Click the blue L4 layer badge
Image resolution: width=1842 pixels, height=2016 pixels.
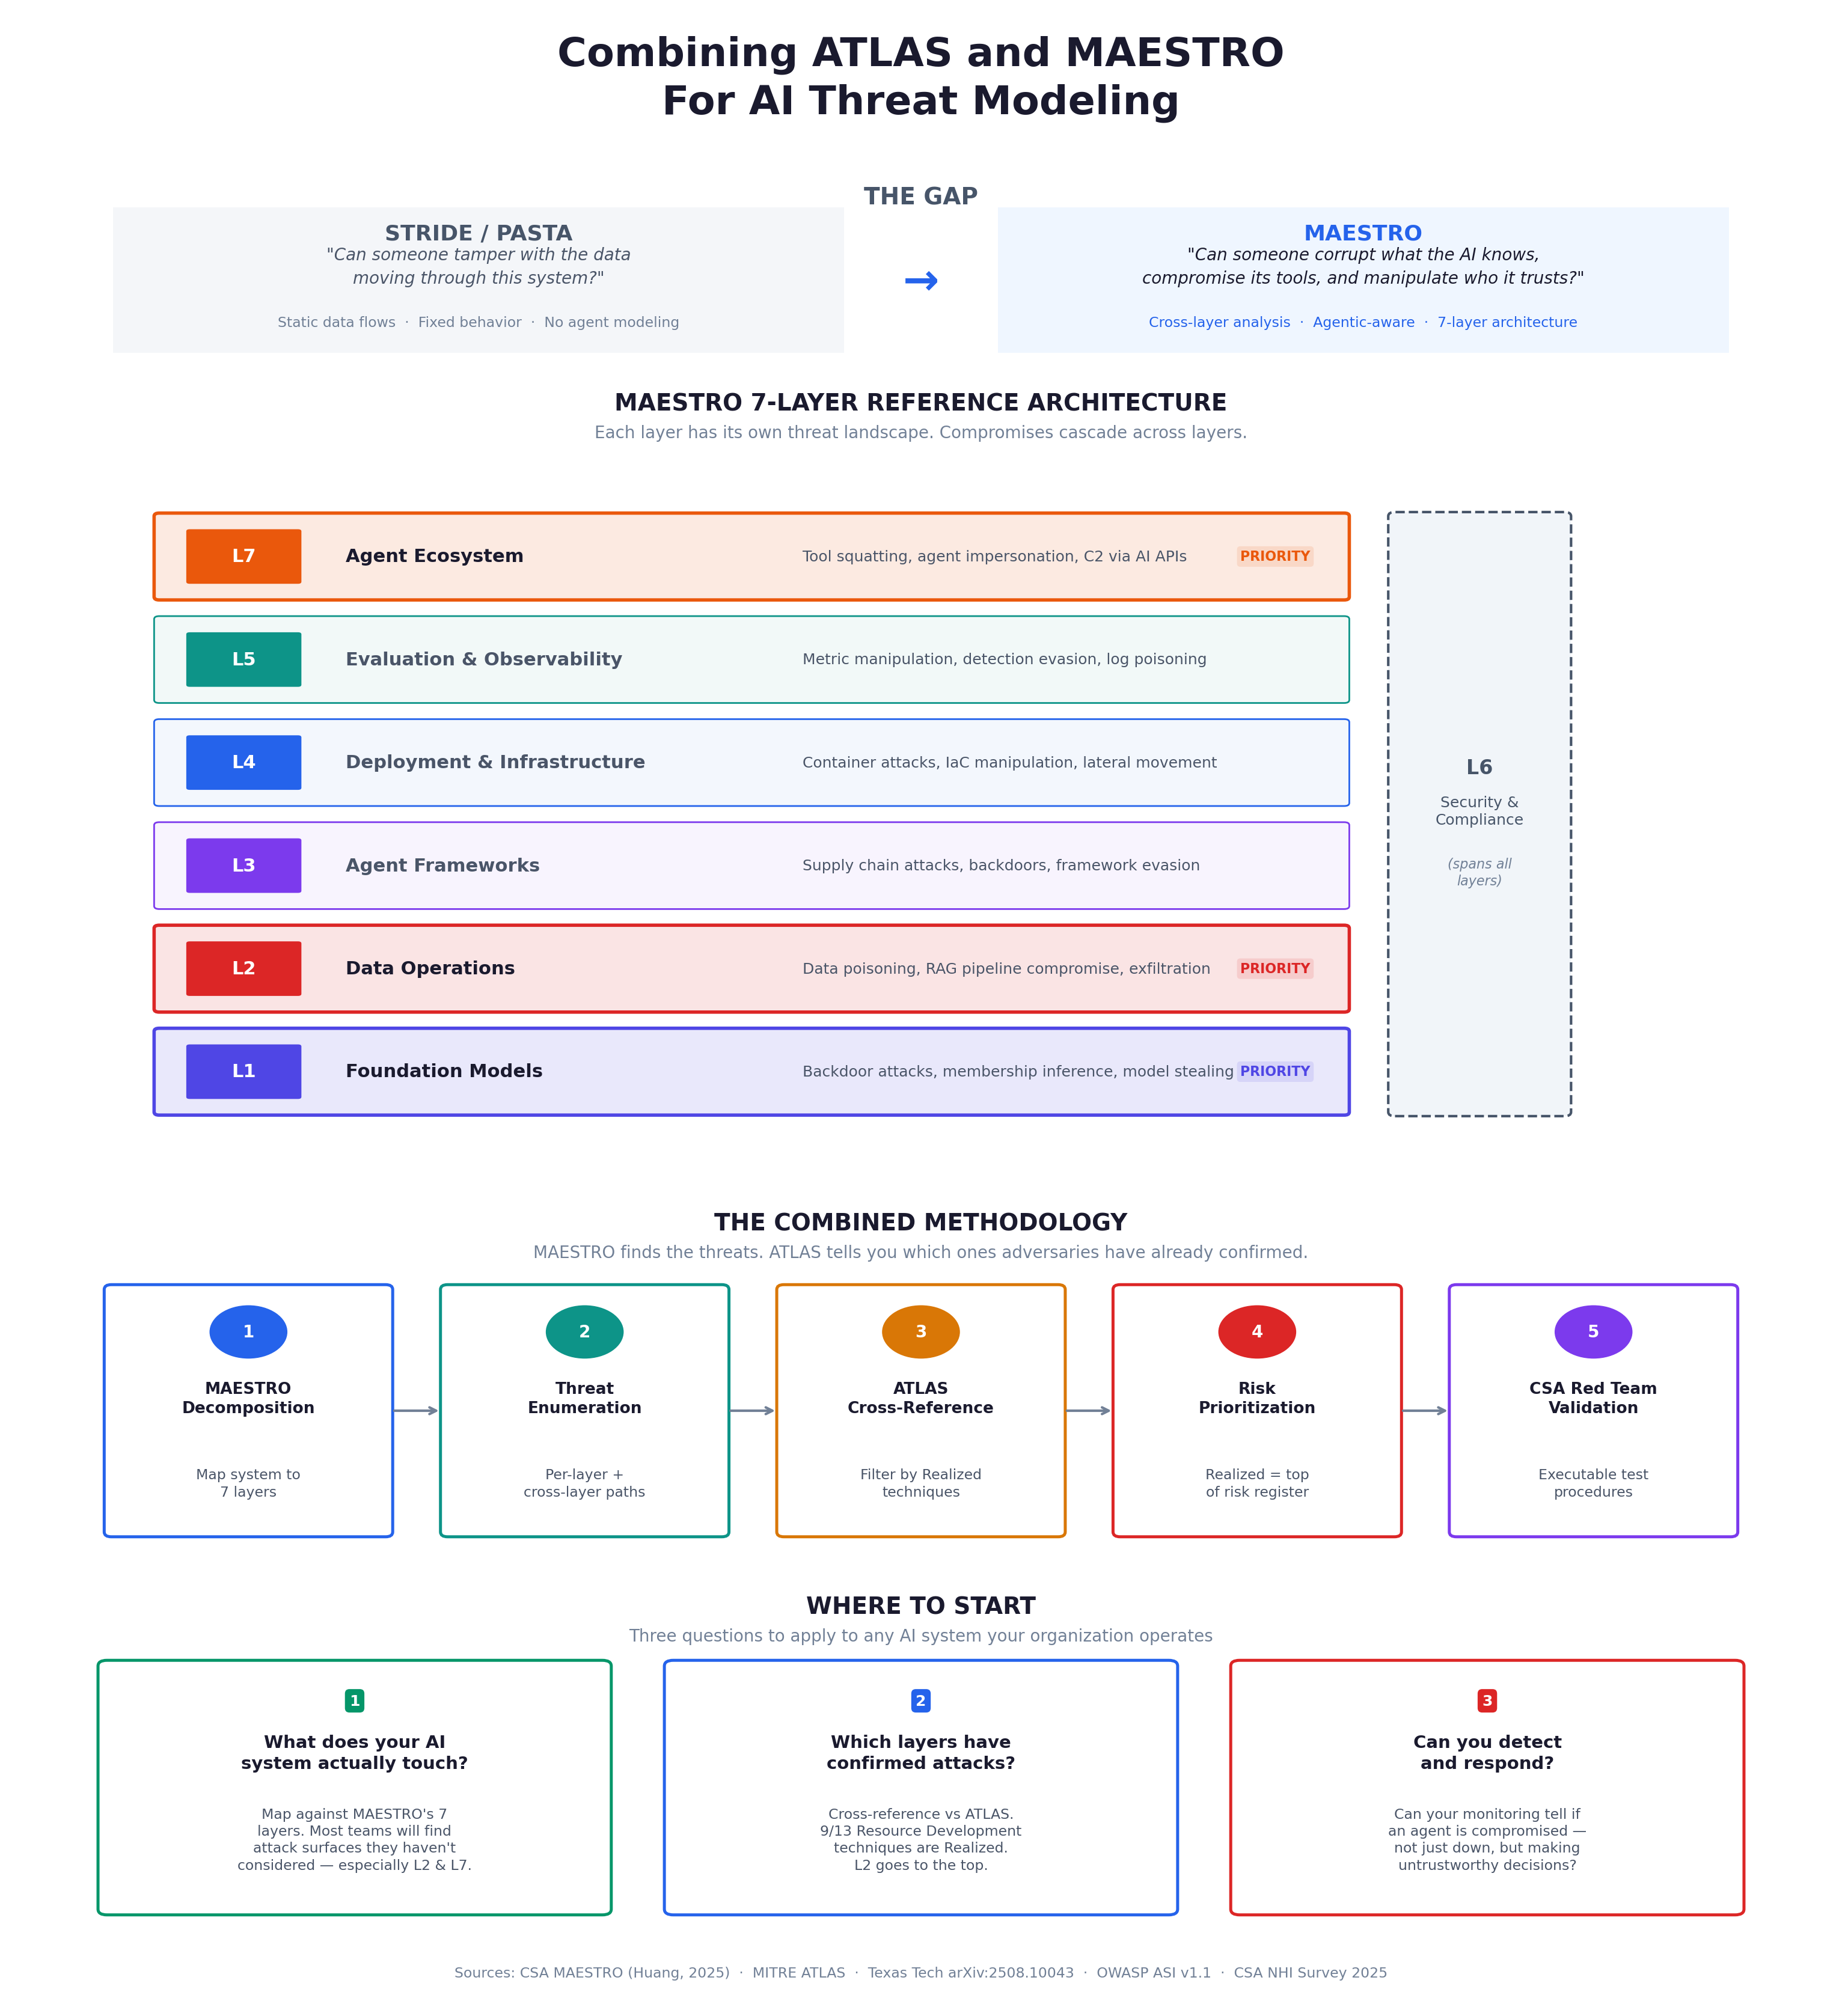(x=243, y=762)
